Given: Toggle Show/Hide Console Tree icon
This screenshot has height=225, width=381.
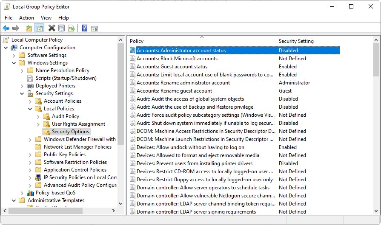Looking at the screenshot, I should click(39, 28).
